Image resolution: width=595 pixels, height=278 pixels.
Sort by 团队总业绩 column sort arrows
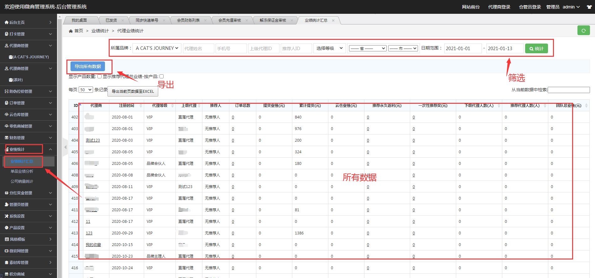(586, 106)
